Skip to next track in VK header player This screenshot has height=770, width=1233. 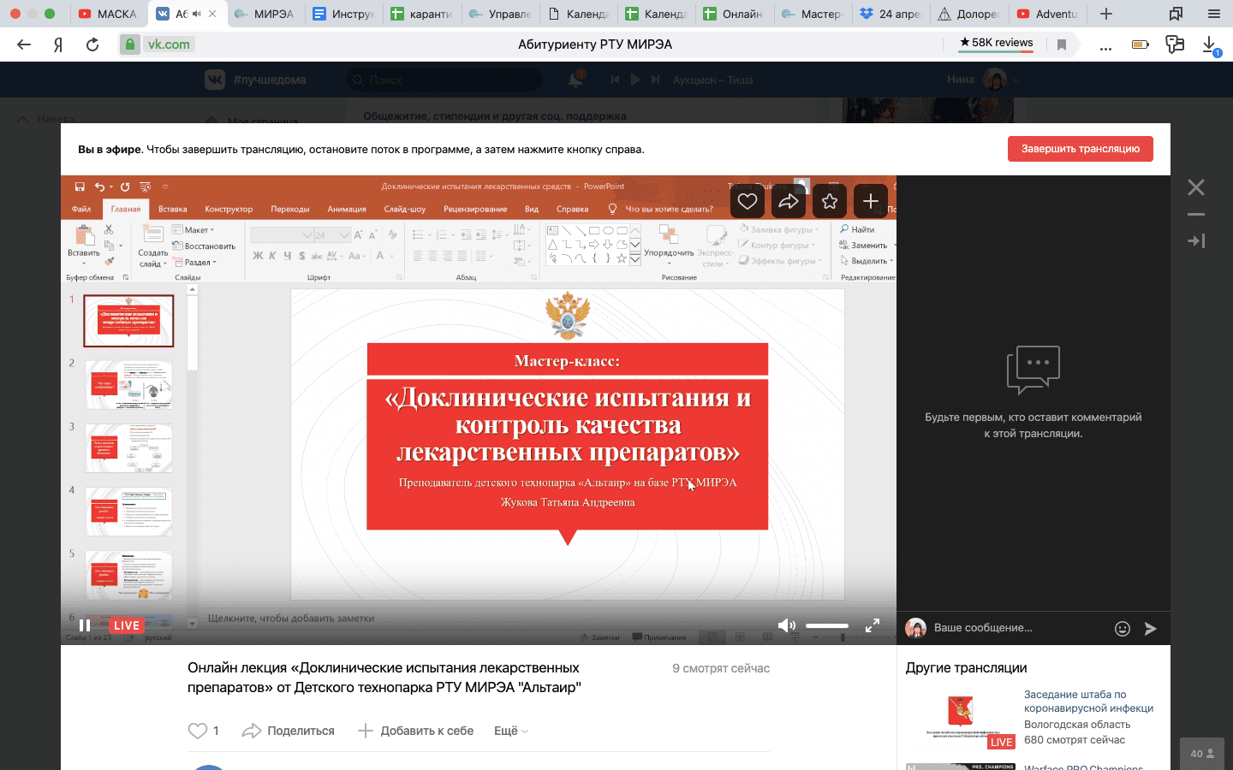655,80
